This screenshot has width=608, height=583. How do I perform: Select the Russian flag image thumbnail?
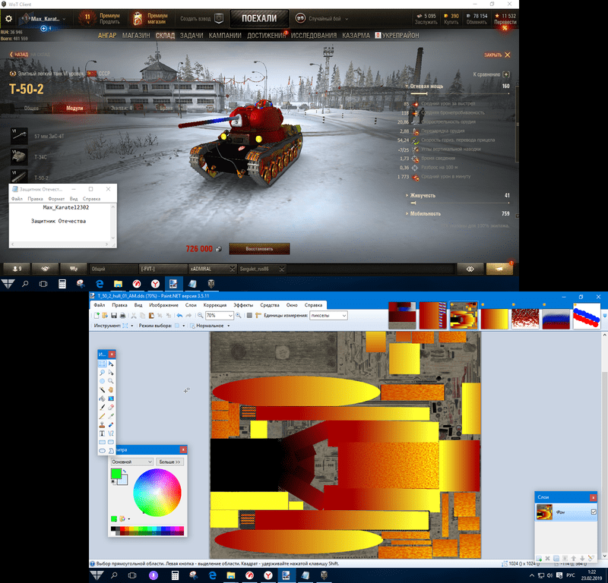556,319
